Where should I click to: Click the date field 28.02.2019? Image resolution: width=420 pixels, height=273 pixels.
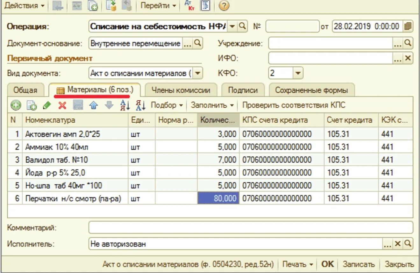point(367,26)
